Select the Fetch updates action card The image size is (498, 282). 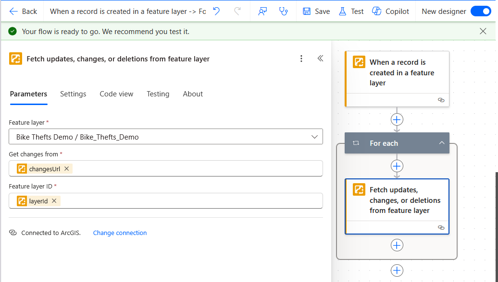pyautogui.click(x=397, y=207)
